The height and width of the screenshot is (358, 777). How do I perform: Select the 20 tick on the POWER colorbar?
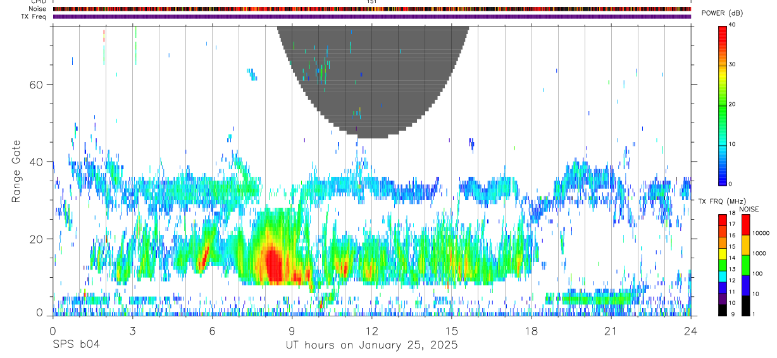point(733,104)
